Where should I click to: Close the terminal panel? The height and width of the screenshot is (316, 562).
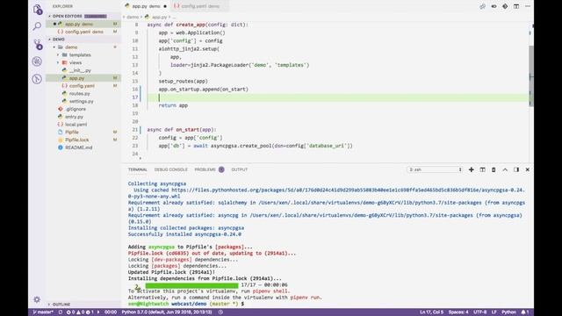point(527,169)
